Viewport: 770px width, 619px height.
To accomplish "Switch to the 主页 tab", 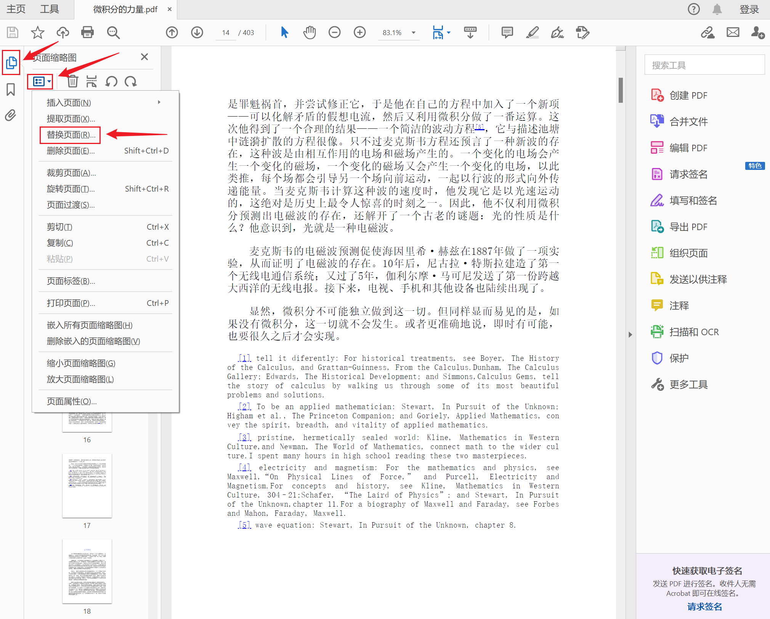I will 16,9.
